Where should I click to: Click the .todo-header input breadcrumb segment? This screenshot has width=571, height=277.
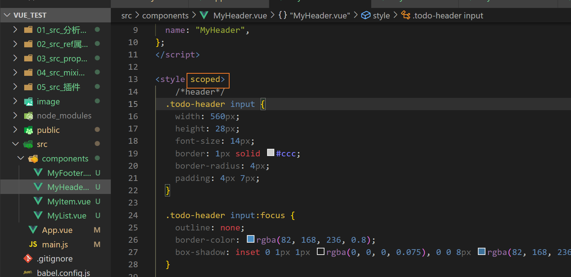tap(448, 16)
